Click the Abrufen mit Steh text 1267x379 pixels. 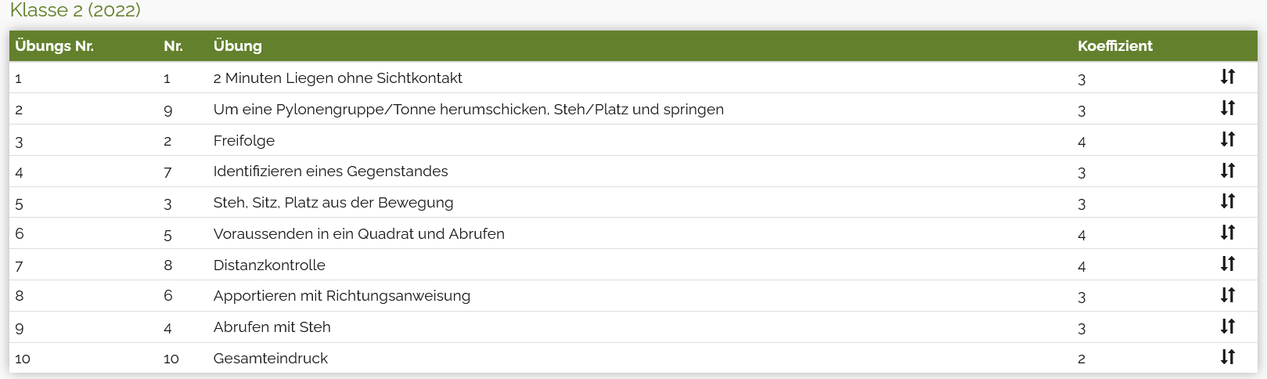272,327
